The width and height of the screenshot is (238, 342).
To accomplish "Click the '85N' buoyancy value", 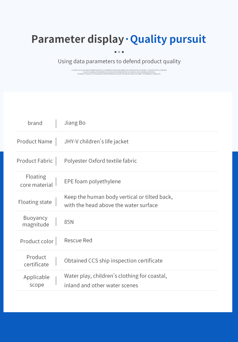I will click(69, 222).
